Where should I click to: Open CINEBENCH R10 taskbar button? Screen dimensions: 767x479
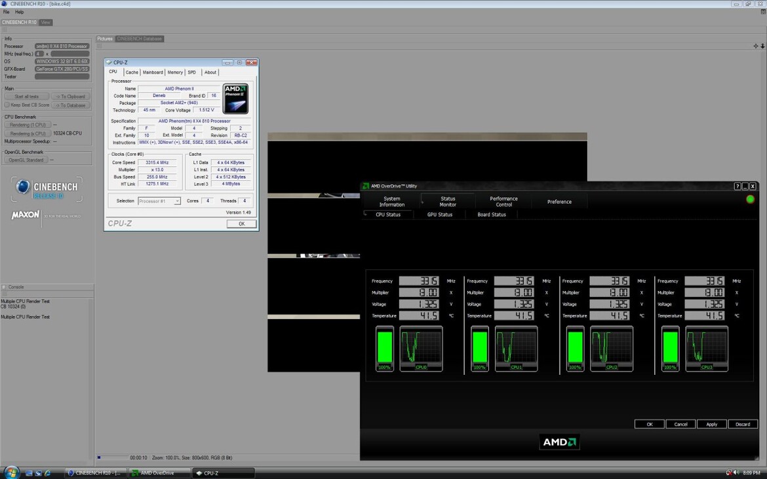pyautogui.click(x=96, y=473)
